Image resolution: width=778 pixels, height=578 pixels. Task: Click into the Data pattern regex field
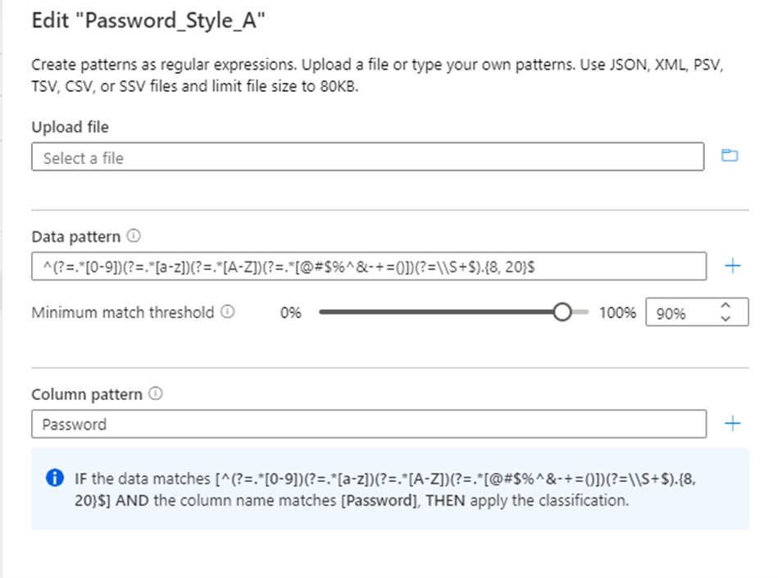click(x=367, y=266)
